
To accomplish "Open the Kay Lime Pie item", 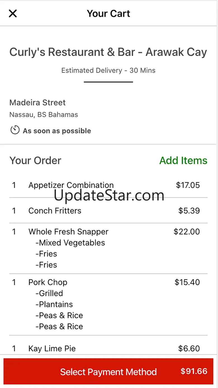I will tap(52, 349).
